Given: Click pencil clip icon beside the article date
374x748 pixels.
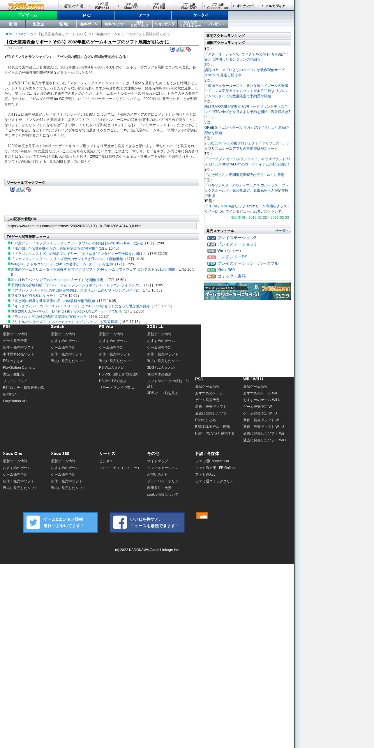Looking at the screenshot, I should point(178,49).
